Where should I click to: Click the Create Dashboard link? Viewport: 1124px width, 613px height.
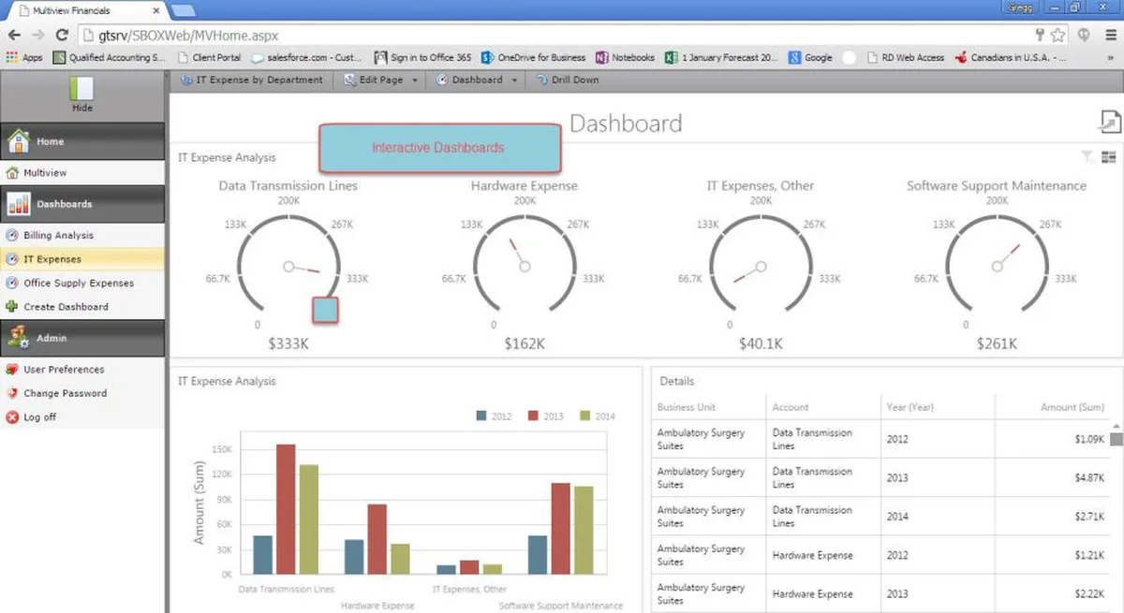(66, 307)
